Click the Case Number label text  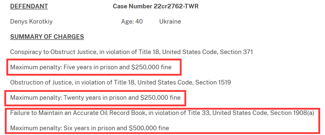(132, 6)
